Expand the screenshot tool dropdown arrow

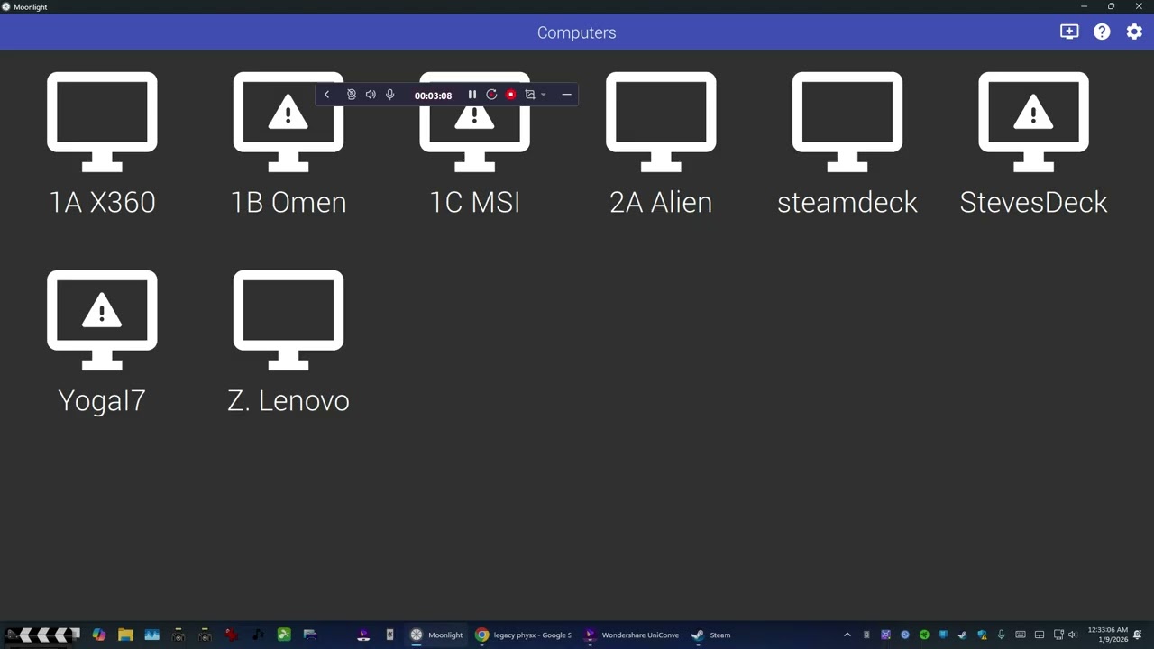543,95
